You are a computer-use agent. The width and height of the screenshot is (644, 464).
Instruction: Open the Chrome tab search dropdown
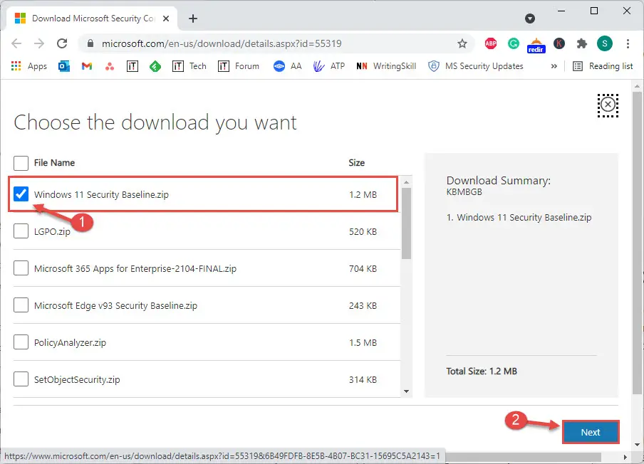pyautogui.click(x=529, y=19)
